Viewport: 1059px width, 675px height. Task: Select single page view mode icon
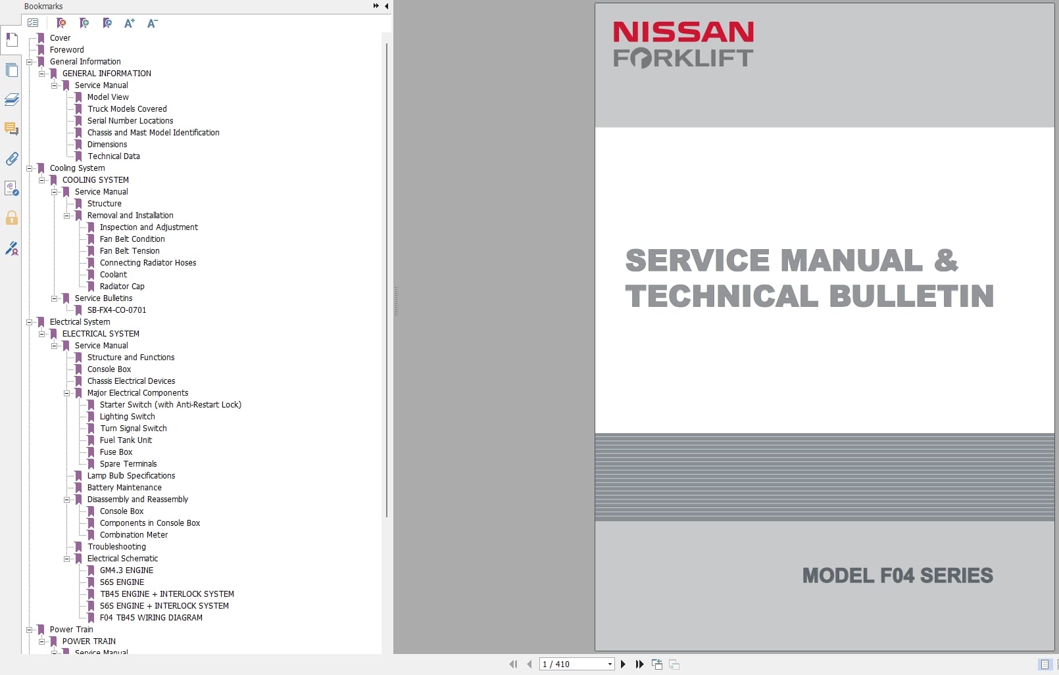point(1045,664)
